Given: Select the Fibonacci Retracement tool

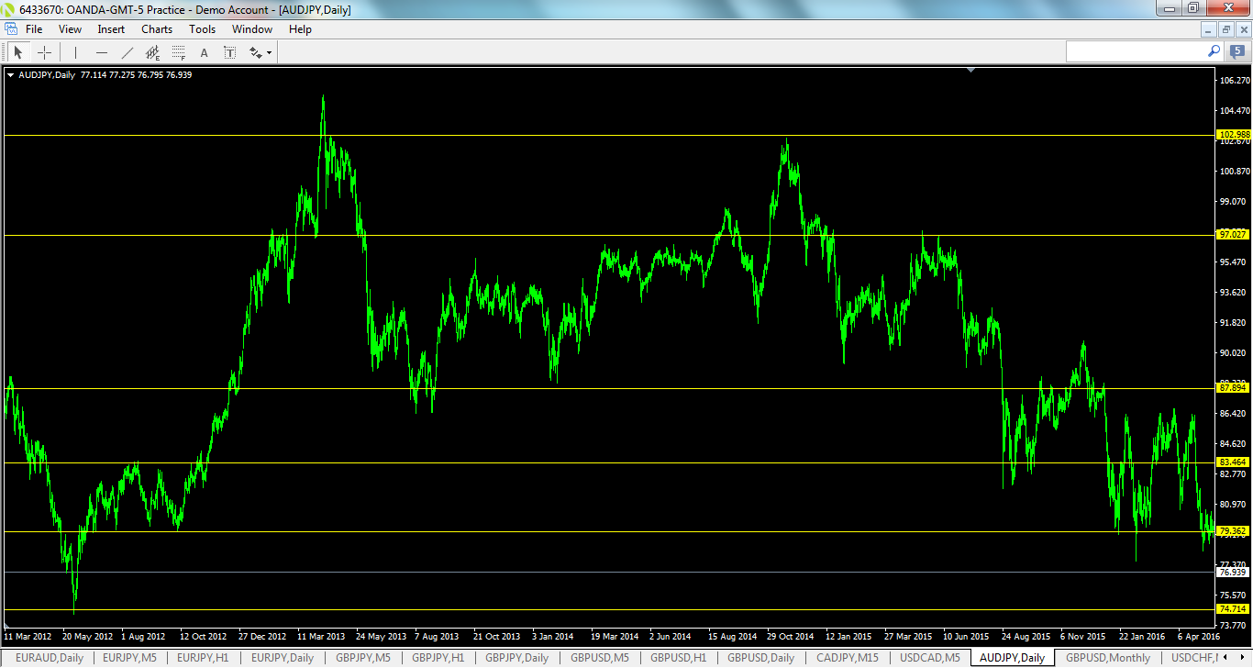Looking at the screenshot, I should tap(178, 52).
